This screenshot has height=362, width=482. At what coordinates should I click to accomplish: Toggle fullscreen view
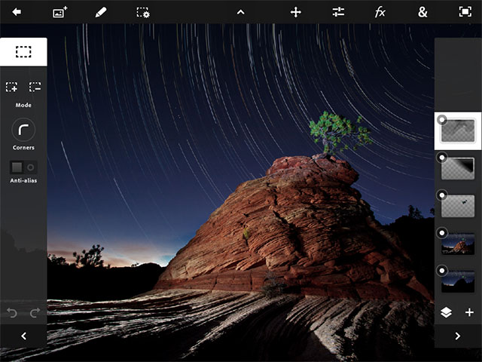click(x=465, y=12)
